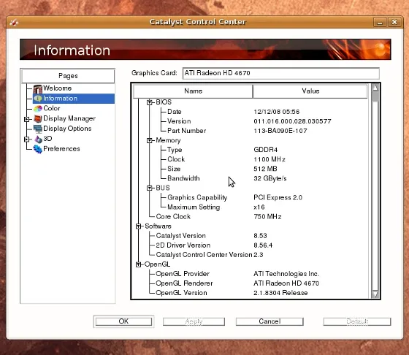Click the Display Manager monitor icon

coord(38,118)
